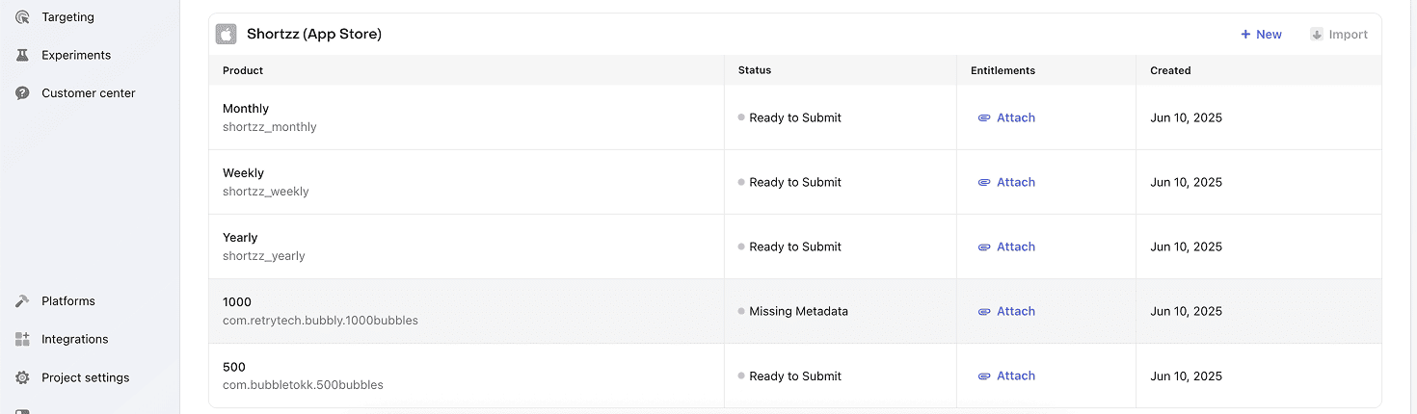
Task: Click the paperclip icon for Monthly product
Action: (984, 118)
